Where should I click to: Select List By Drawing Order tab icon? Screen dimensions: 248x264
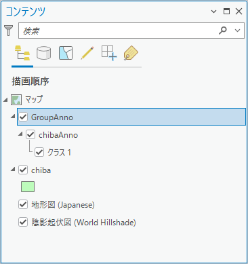tap(22, 53)
